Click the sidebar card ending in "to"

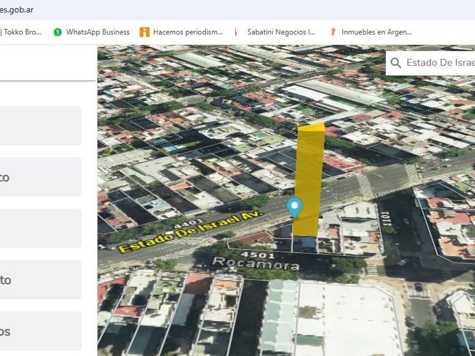(x=41, y=280)
